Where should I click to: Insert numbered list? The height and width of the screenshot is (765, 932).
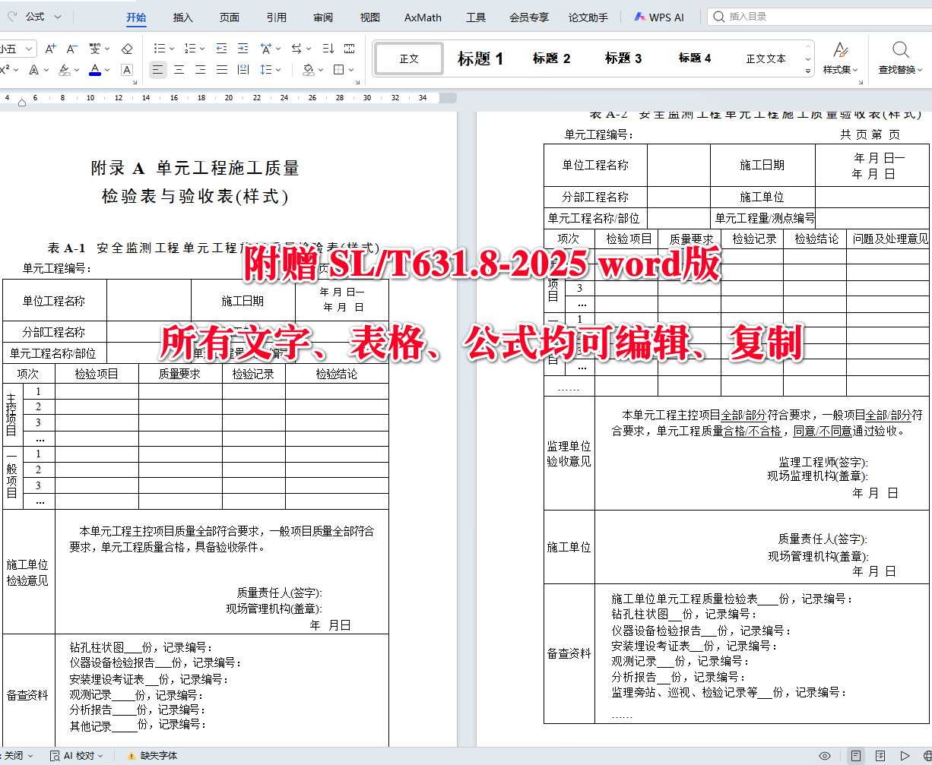pyautogui.click(x=189, y=49)
